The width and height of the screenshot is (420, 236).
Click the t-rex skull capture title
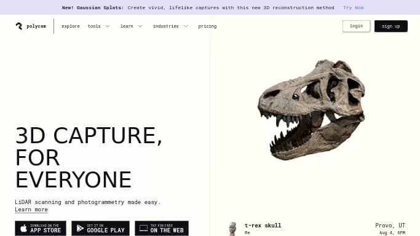263,226
